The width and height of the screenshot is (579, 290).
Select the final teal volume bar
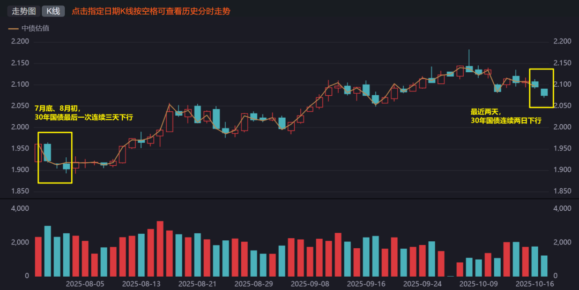[544, 266]
